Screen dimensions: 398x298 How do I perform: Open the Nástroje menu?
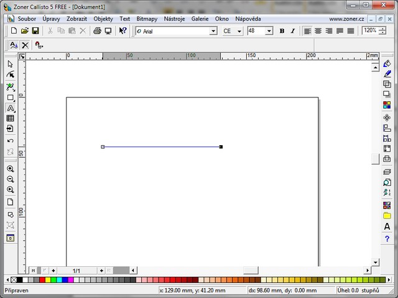[174, 19]
